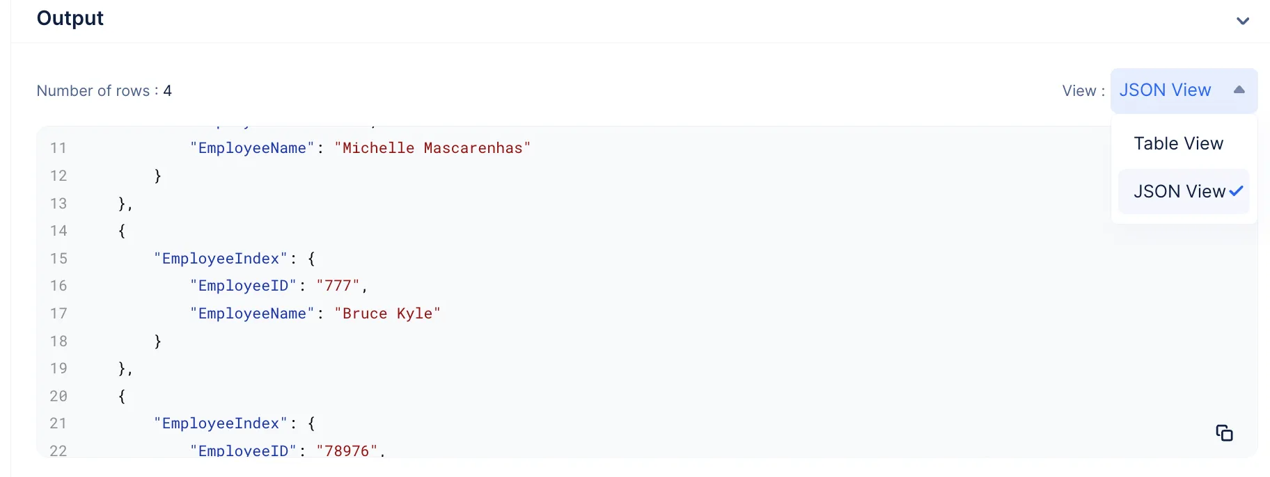The height and width of the screenshot is (477, 1270).
Task: Copy the JSON output to clipboard
Action: [x=1224, y=432]
